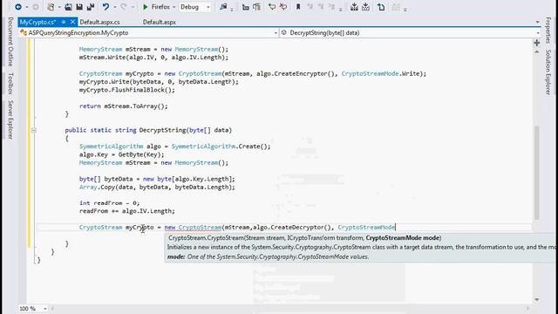This screenshot has height=314, width=558.
Task: Click 'mStream.Write(algo.IV, 0, algo.IV.Length);' line
Action: pyautogui.click(x=153, y=58)
